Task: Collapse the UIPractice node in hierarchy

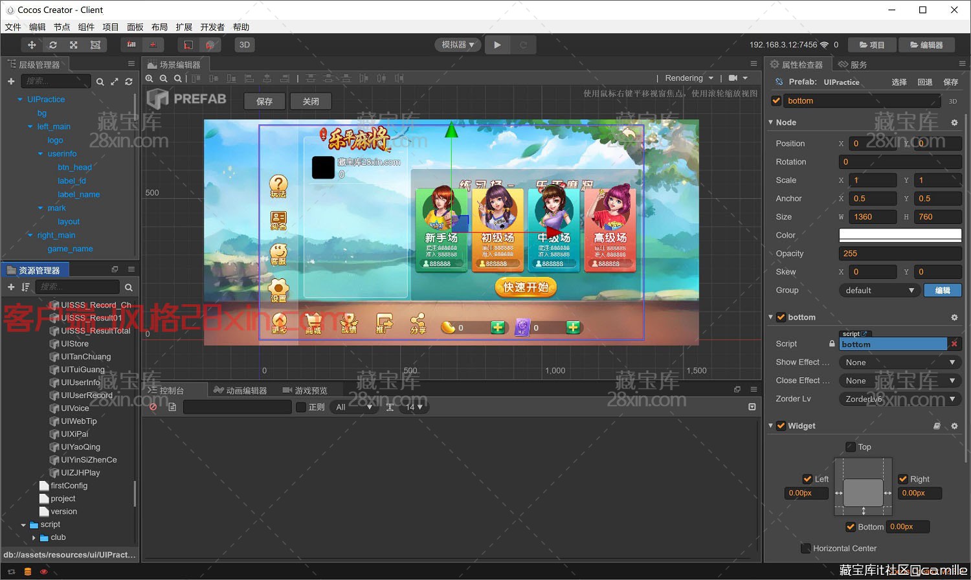Action: point(20,100)
